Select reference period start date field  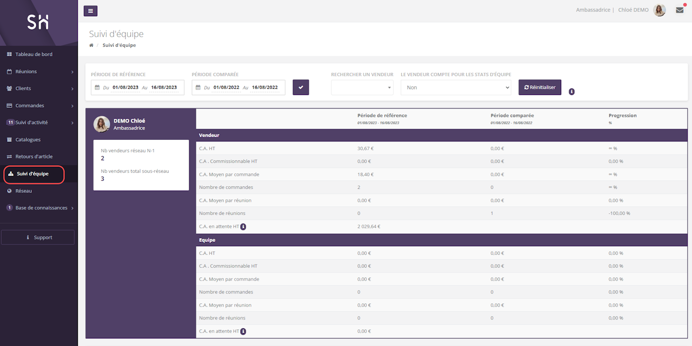point(125,87)
